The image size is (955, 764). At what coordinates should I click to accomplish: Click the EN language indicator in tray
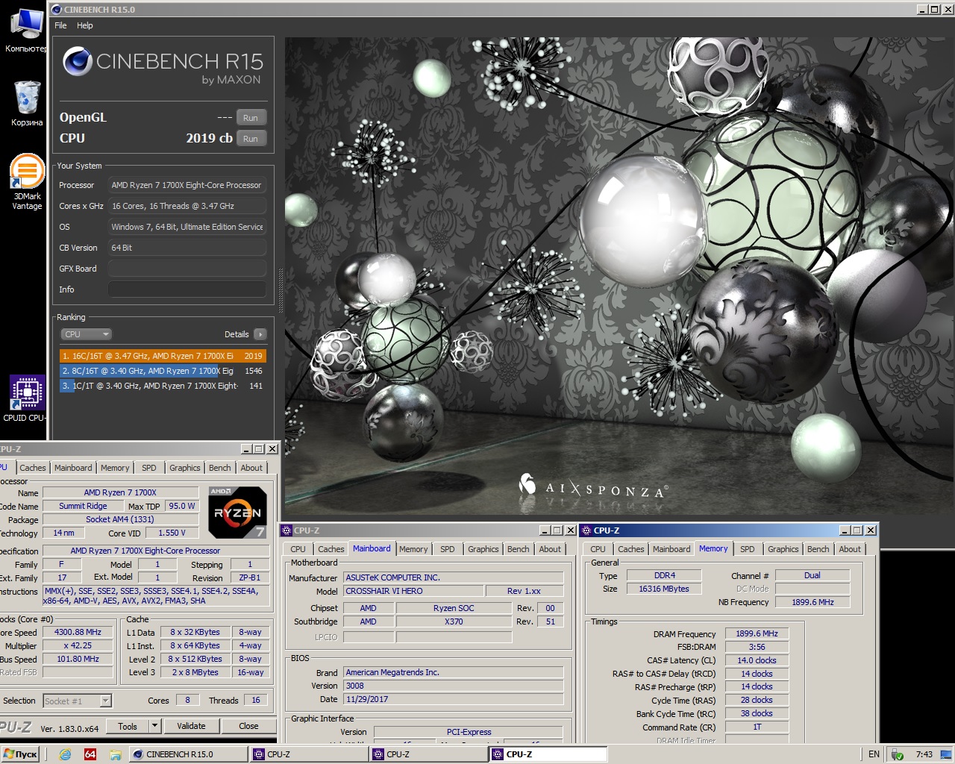tap(874, 754)
